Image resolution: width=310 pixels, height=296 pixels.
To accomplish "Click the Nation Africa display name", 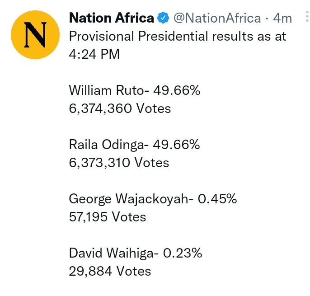I will click(x=112, y=18).
